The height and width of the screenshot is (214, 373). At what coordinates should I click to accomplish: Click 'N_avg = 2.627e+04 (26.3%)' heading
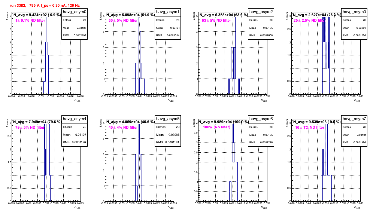point(317,15)
